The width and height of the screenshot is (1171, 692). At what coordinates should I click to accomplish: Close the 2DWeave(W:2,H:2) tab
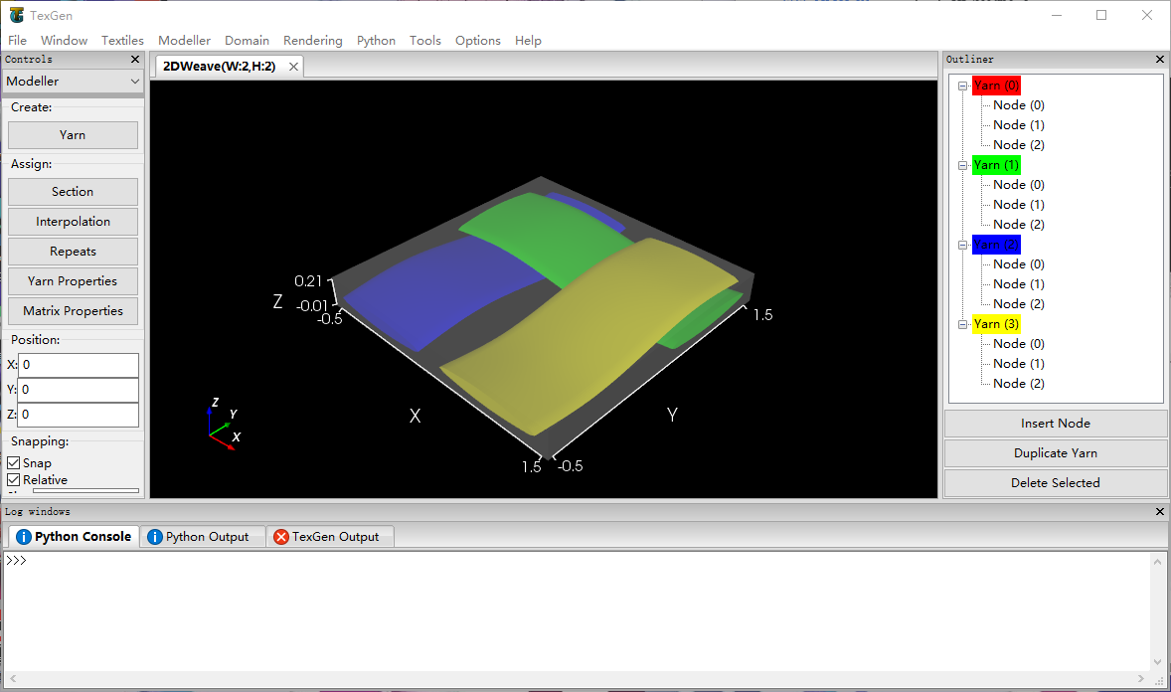(293, 67)
